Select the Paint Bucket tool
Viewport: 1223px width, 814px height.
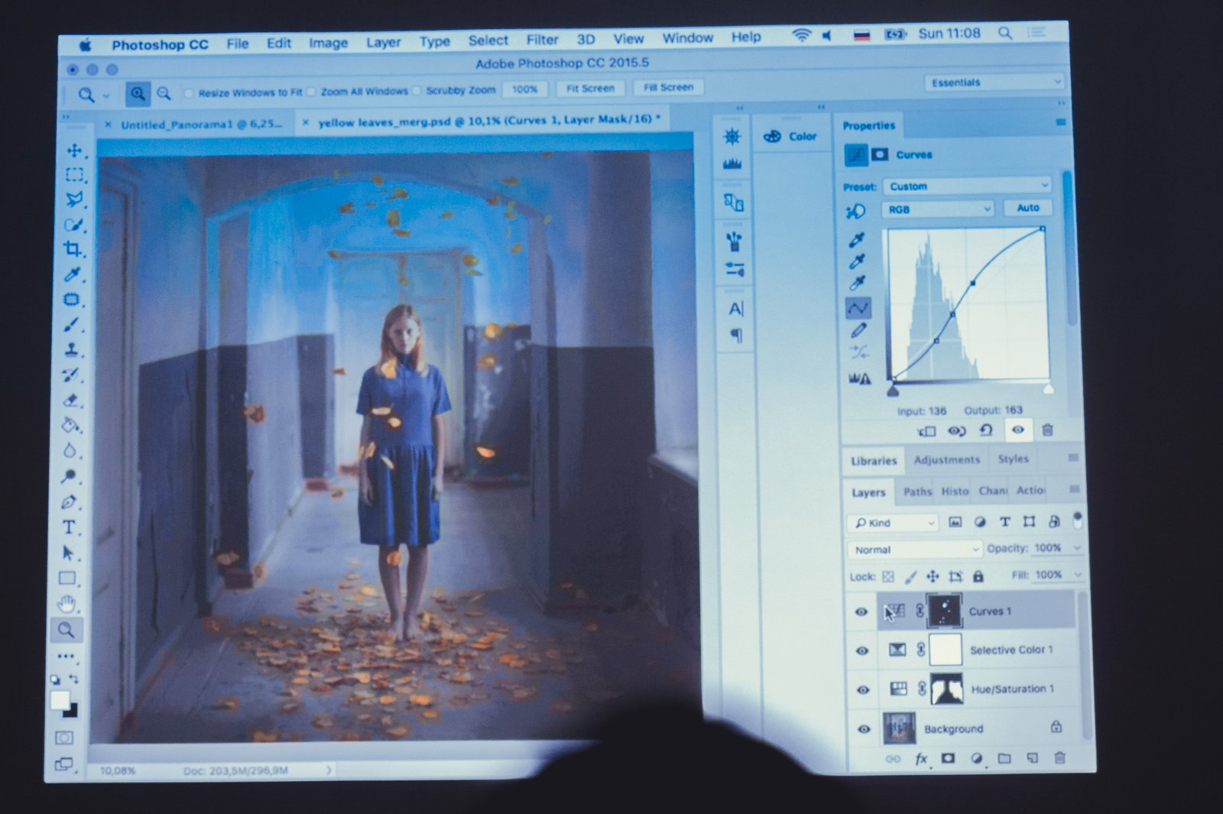pyautogui.click(x=70, y=425)
